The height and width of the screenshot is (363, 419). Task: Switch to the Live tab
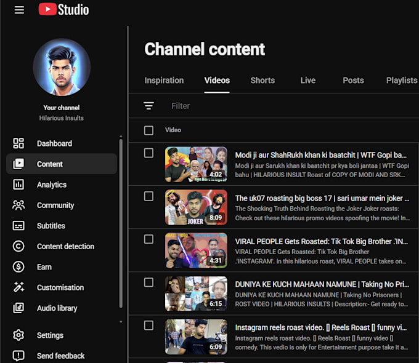coord(308,81)
